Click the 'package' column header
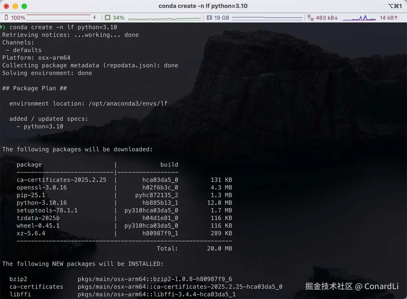 pyautogui.click(x=29, y=165)
